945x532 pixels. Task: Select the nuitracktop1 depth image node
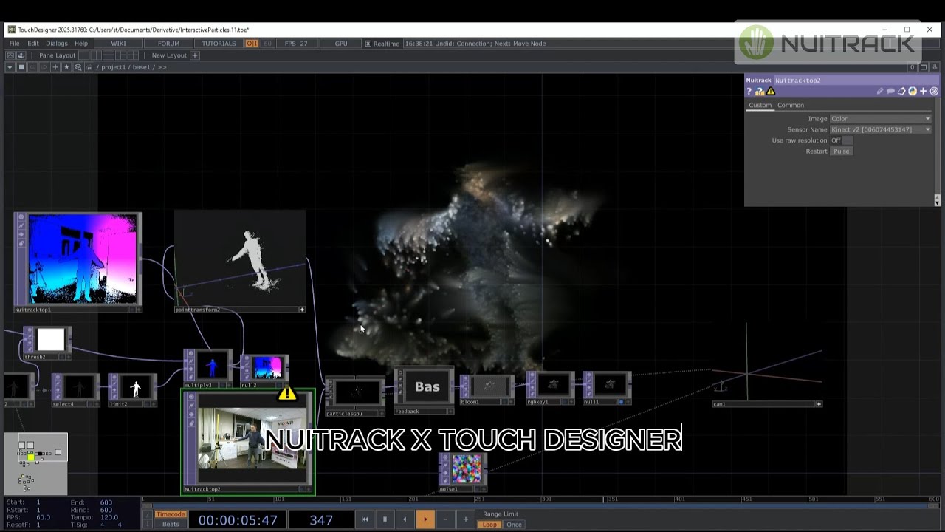[x=78, y=262]
